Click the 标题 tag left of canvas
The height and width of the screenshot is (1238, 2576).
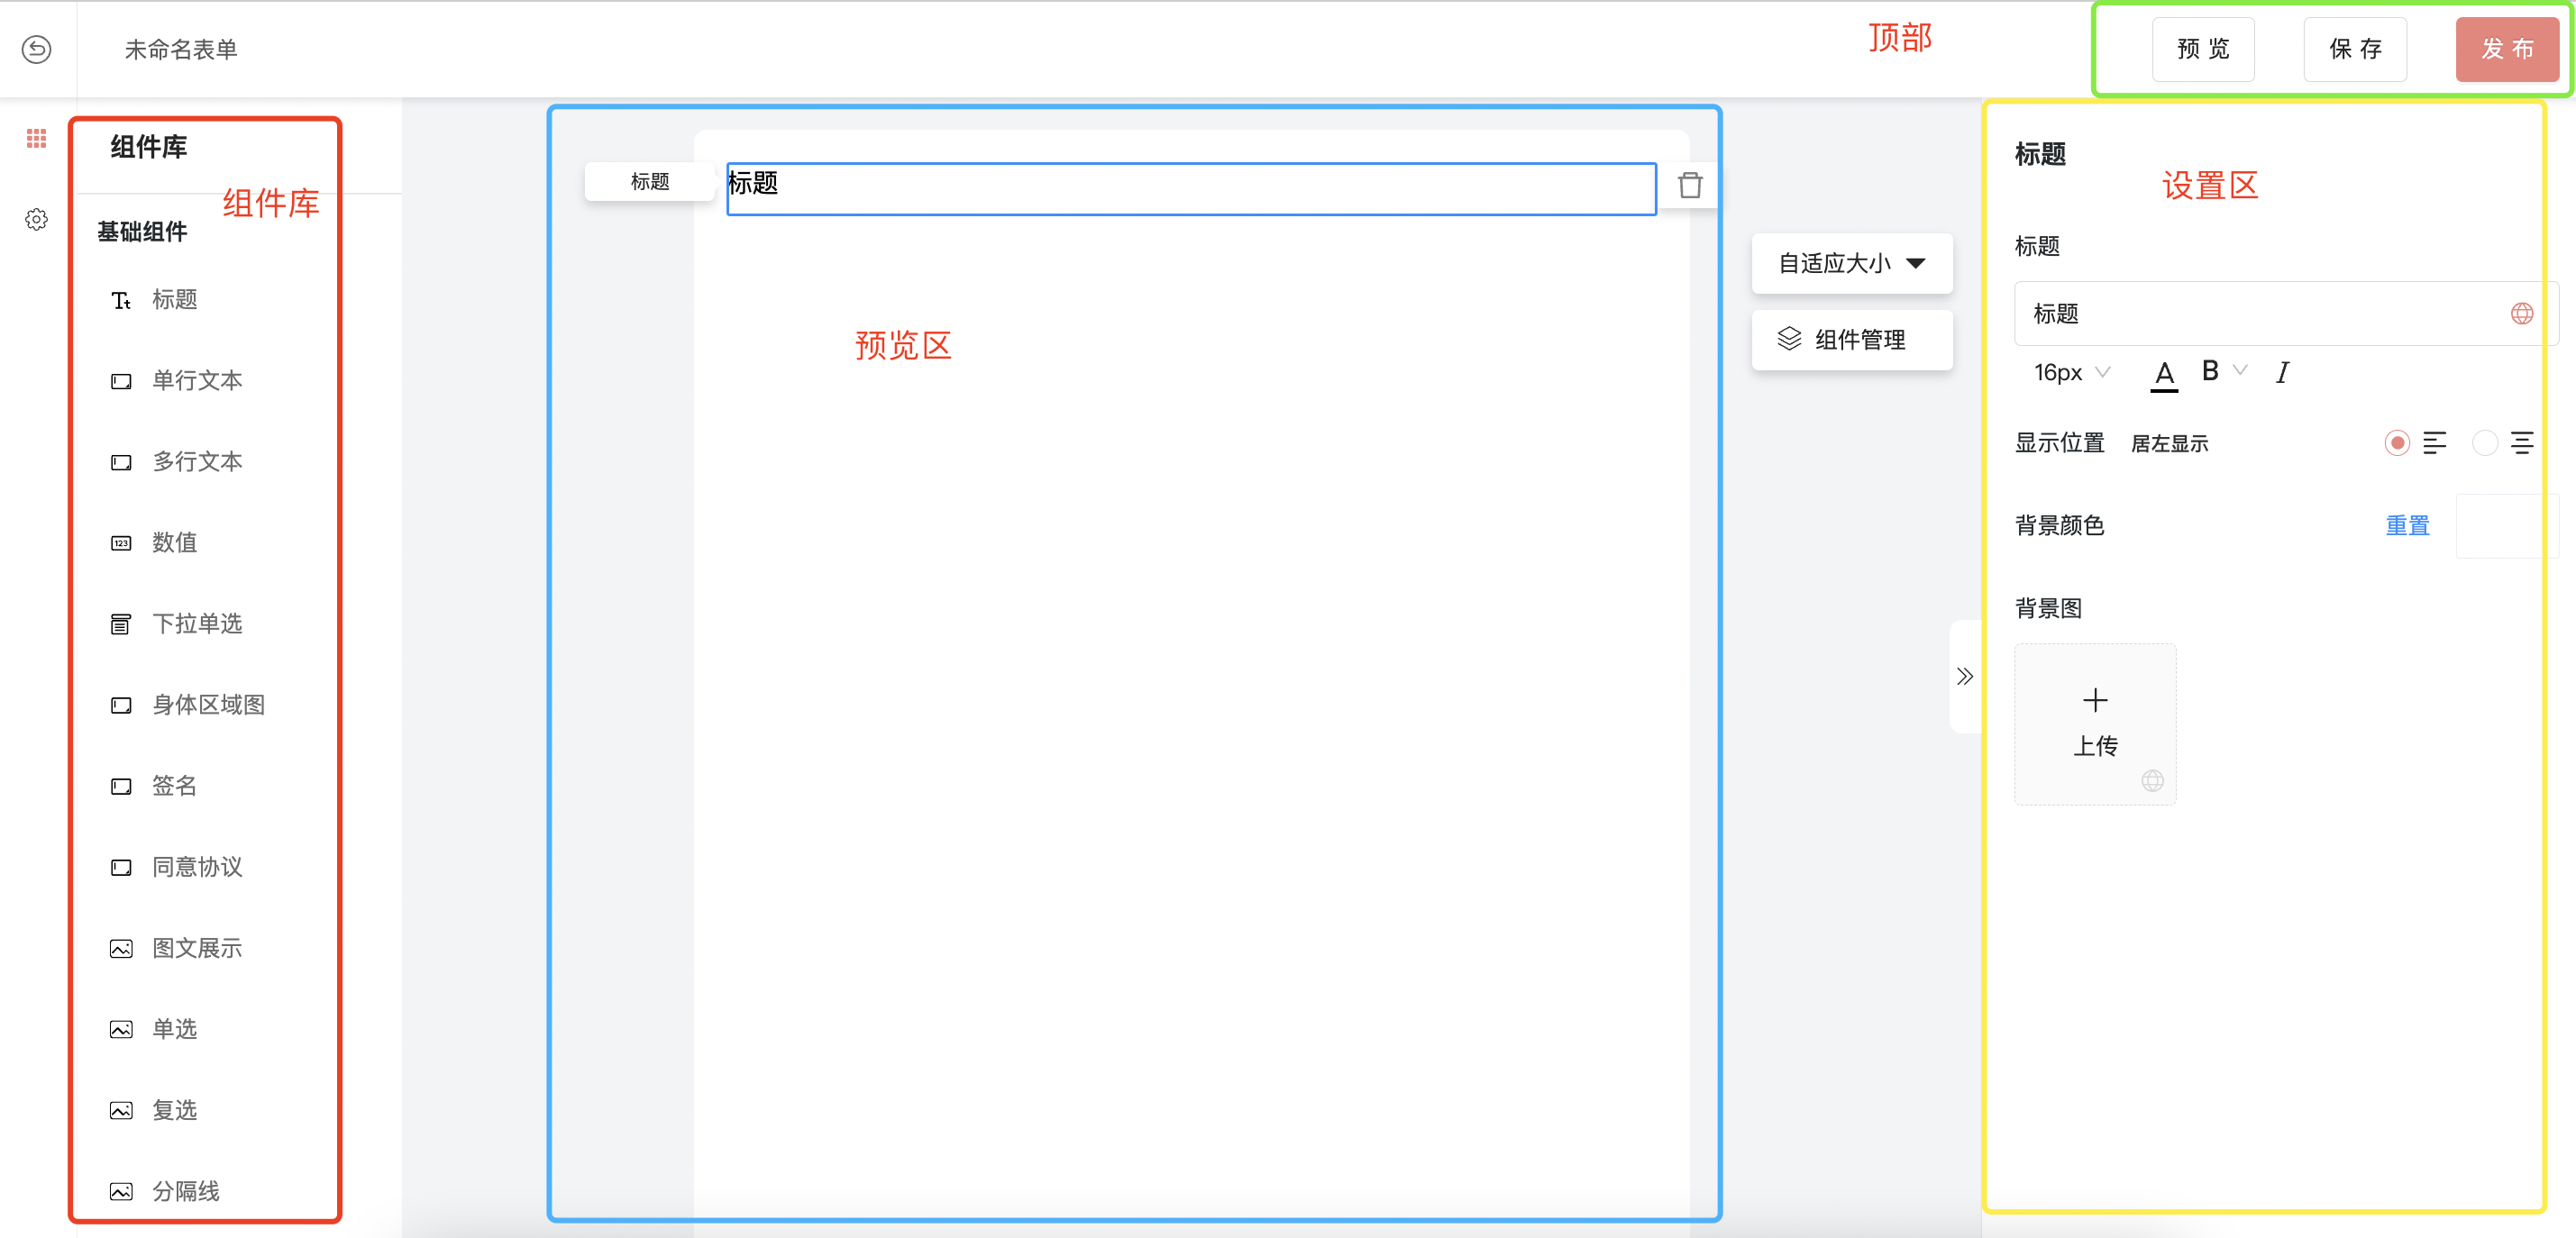650,181
